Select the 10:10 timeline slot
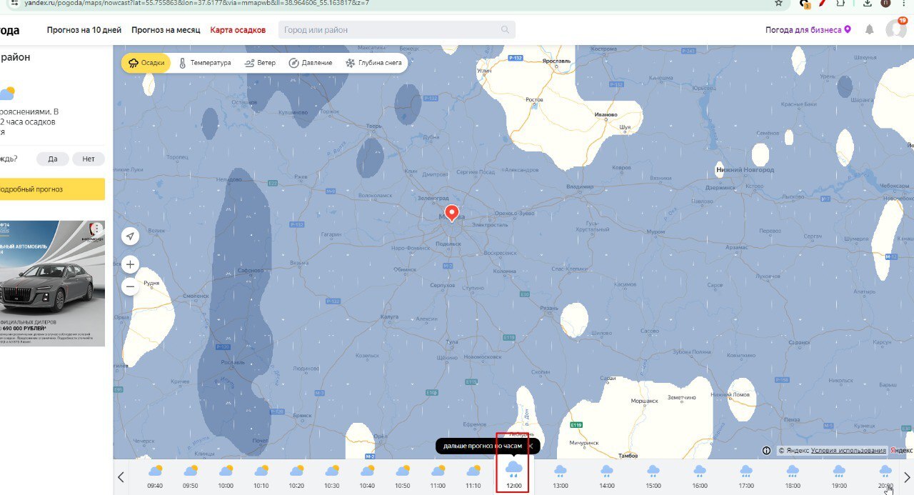The height and width of the screenshot is (495, 914). 261,476
